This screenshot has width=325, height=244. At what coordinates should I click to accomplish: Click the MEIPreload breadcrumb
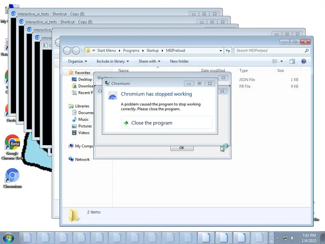point(175,51)
